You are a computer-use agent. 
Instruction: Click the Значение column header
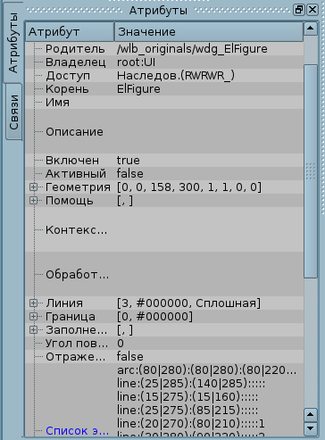209,31
